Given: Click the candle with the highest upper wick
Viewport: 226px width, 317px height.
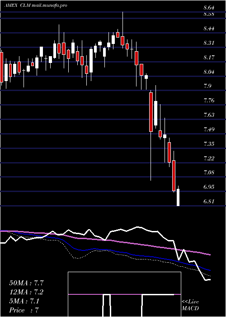Looking at the screenshot, I should point(122,30).
